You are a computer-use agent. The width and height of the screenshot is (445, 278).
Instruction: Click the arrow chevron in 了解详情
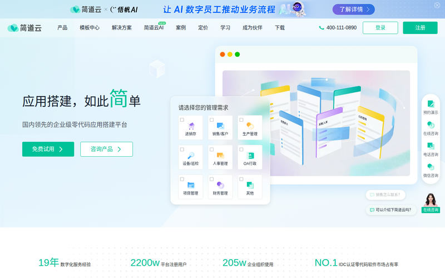click(x=368, y=9)
